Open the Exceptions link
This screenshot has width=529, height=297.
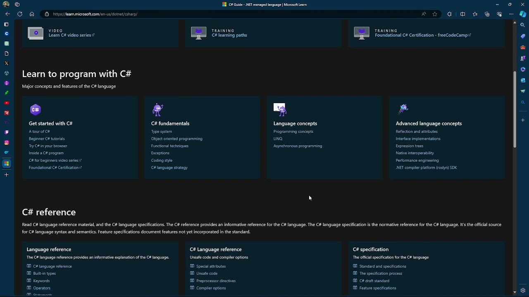160,153
